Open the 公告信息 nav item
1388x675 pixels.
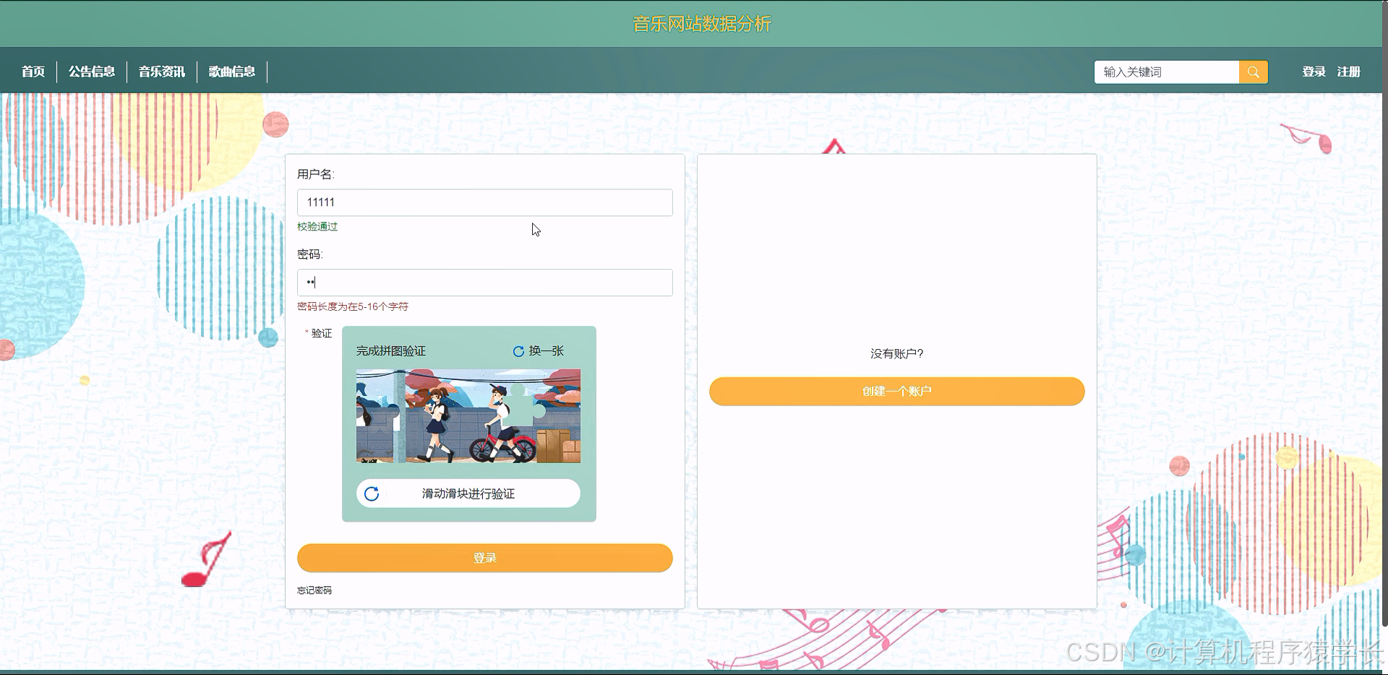[x=92, y=72]
